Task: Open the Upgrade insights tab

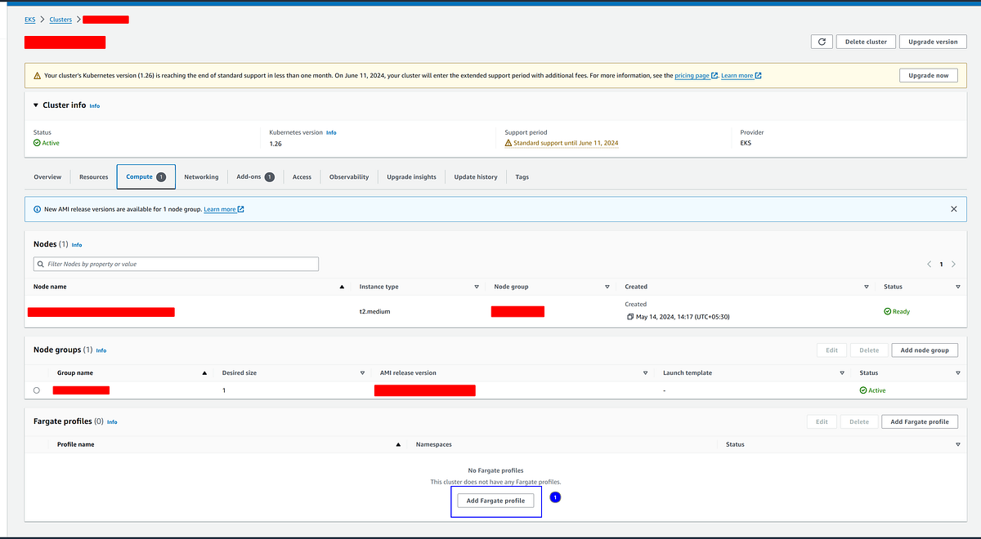Action: click(x=411, y=176)
